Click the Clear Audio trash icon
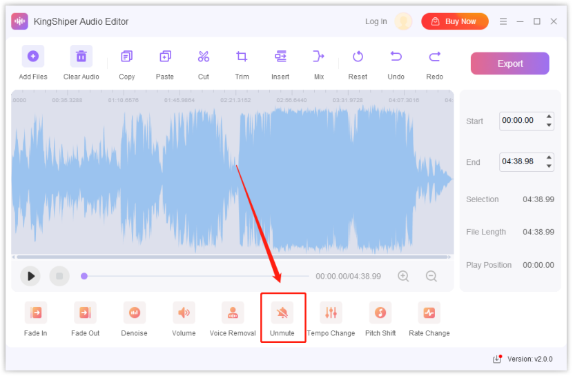The width and height of the screenshot is (573, 376). 81,56
